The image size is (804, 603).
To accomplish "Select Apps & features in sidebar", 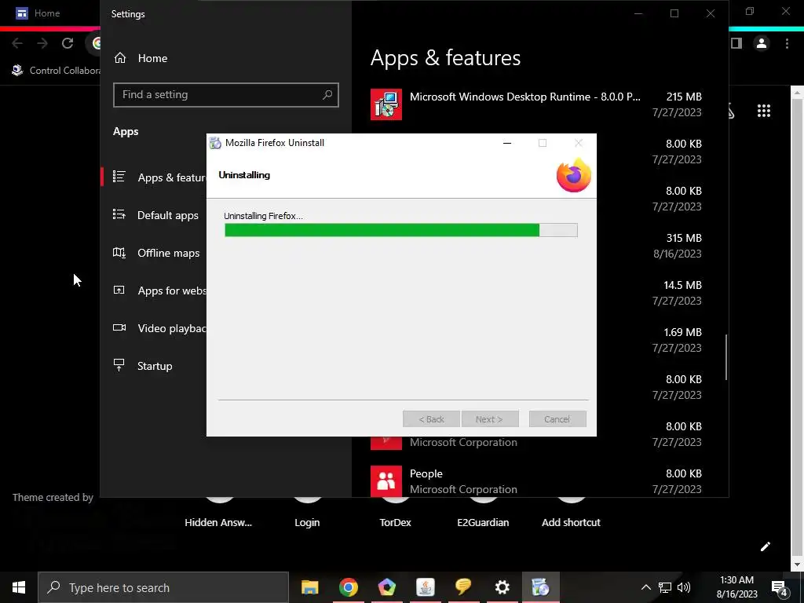I will tap(154, 177).
